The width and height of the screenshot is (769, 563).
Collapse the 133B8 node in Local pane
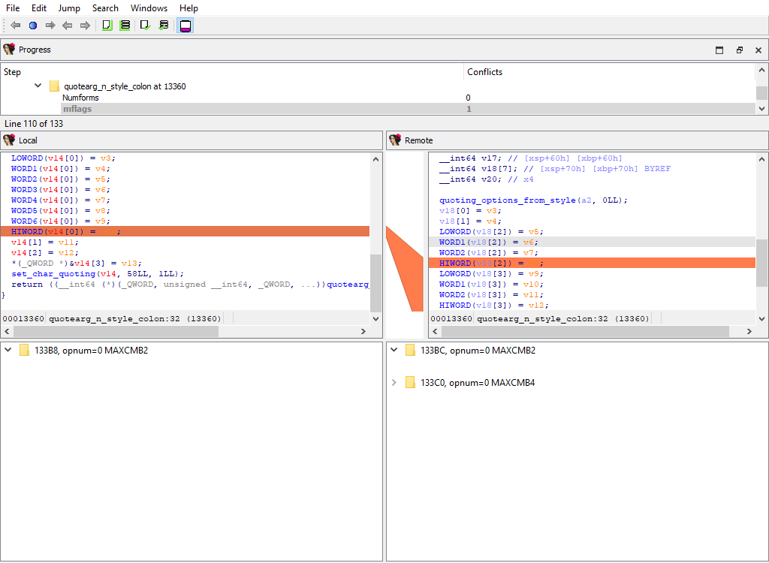point(8,351)
